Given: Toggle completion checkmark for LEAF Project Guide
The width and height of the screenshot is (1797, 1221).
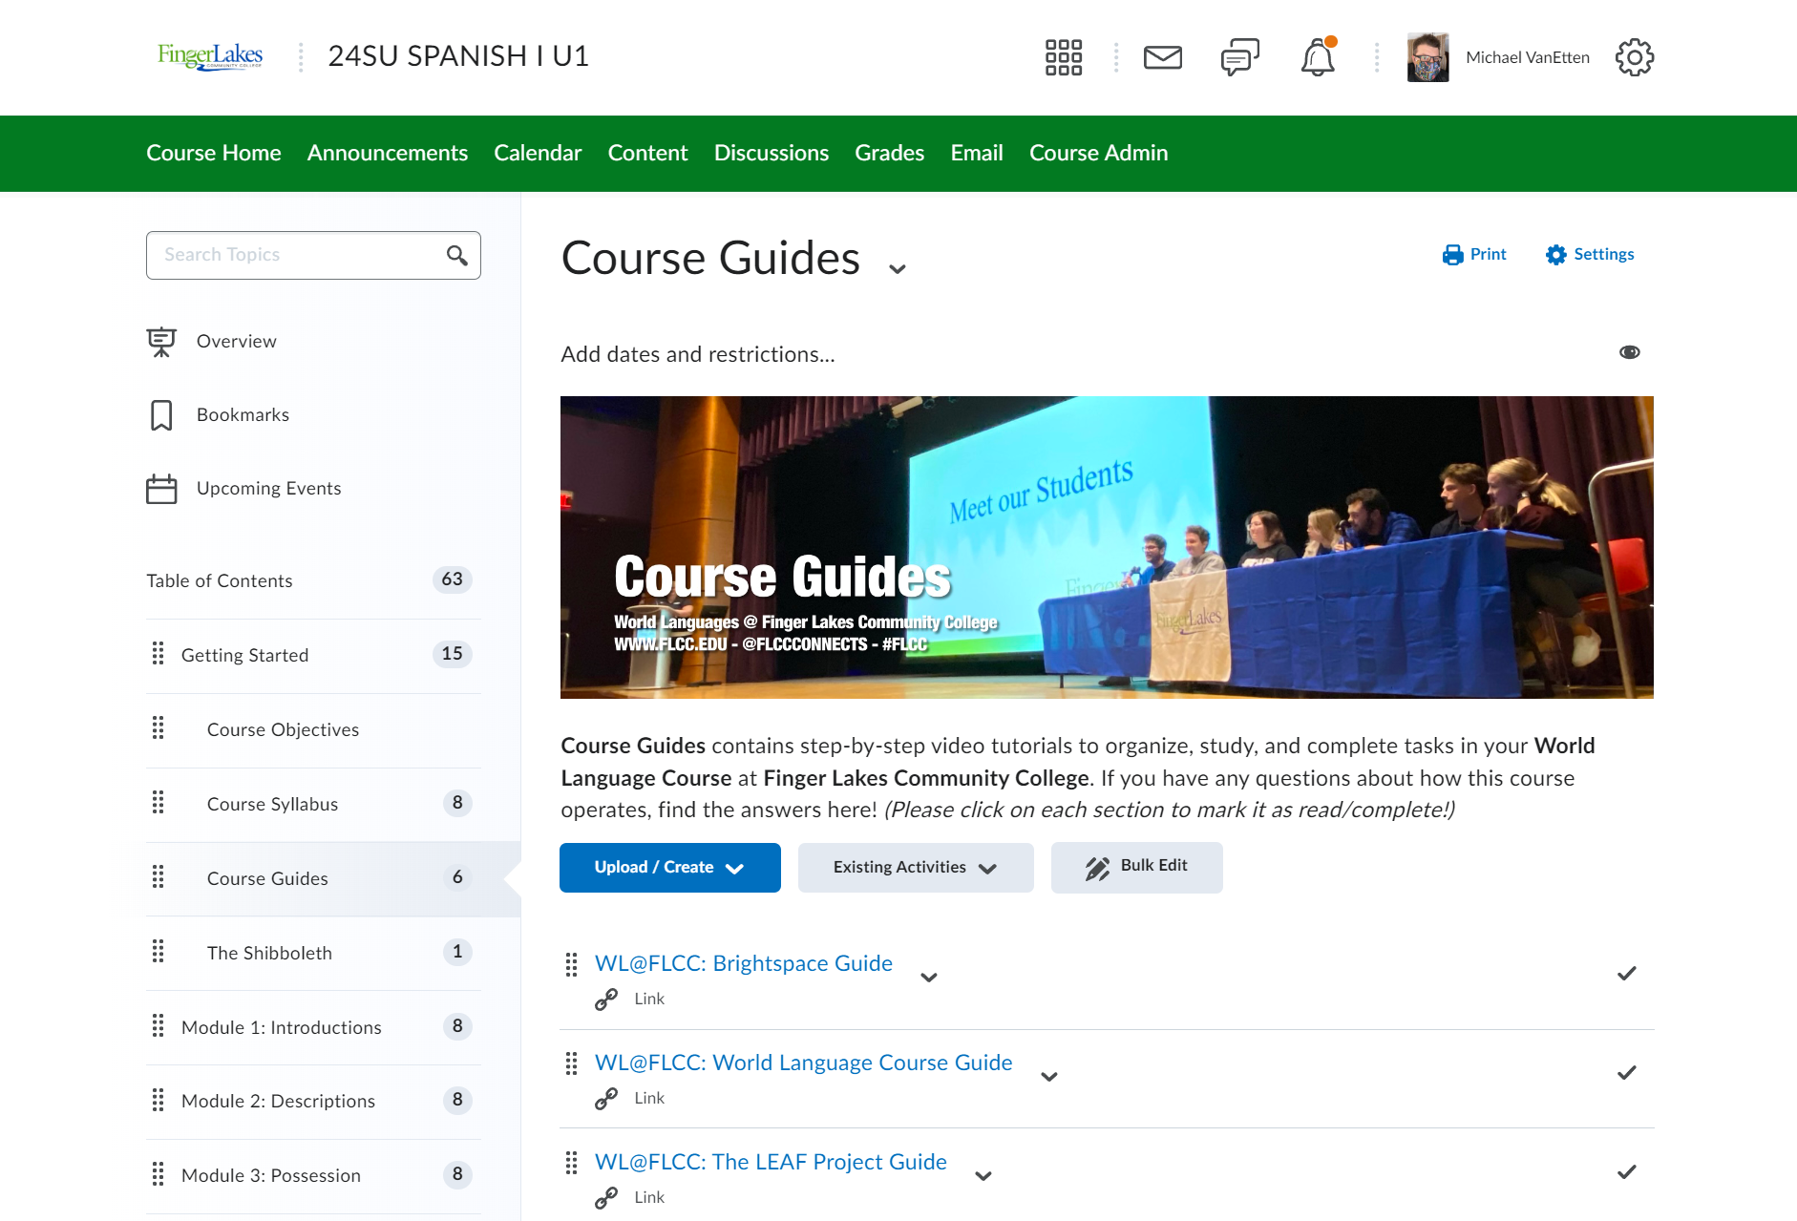Looking at the screenshot, I should coord(1627,1171).
